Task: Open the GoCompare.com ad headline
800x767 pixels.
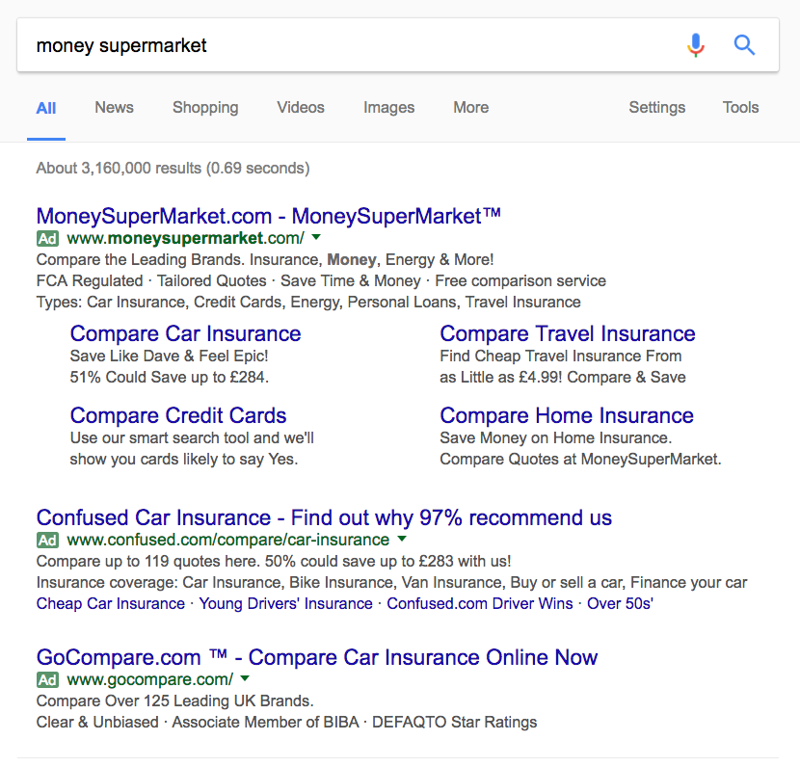Action: (316, 657)
